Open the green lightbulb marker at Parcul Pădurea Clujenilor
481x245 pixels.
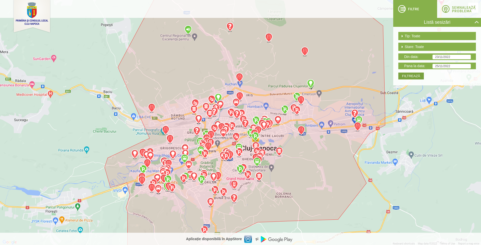[x=311, y=83]
